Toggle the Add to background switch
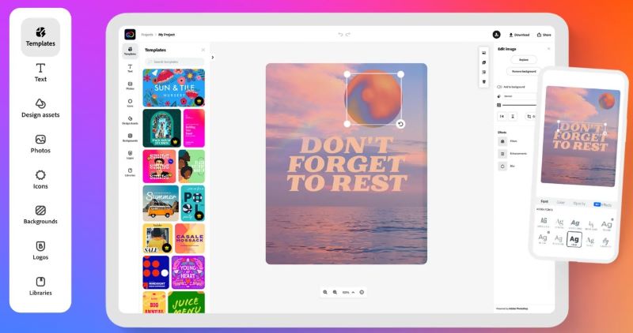Viewport: 633px width, 333px height. pyautogui.click(x=500, y=86)
